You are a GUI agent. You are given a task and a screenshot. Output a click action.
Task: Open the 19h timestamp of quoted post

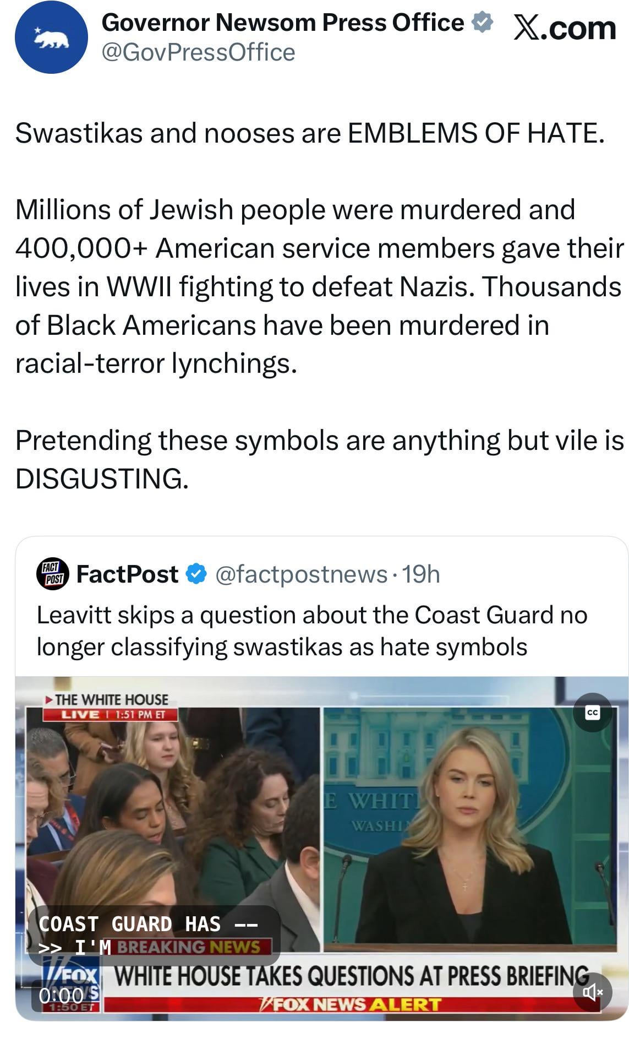point(421,574)
